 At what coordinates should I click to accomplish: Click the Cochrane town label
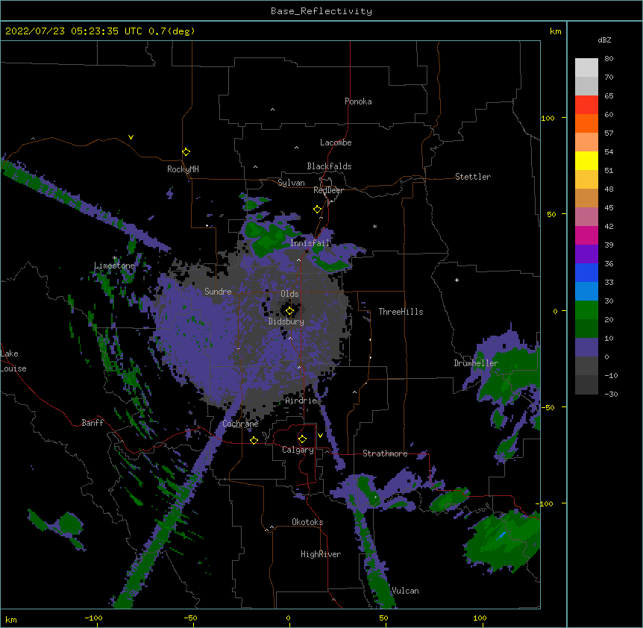240,424
